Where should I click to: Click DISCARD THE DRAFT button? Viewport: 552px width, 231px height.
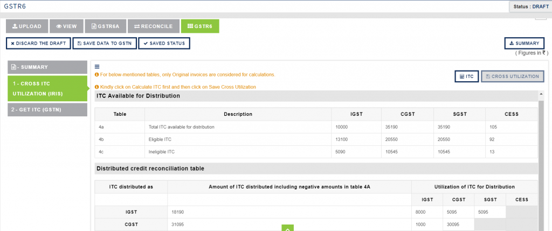click(38, 43)
